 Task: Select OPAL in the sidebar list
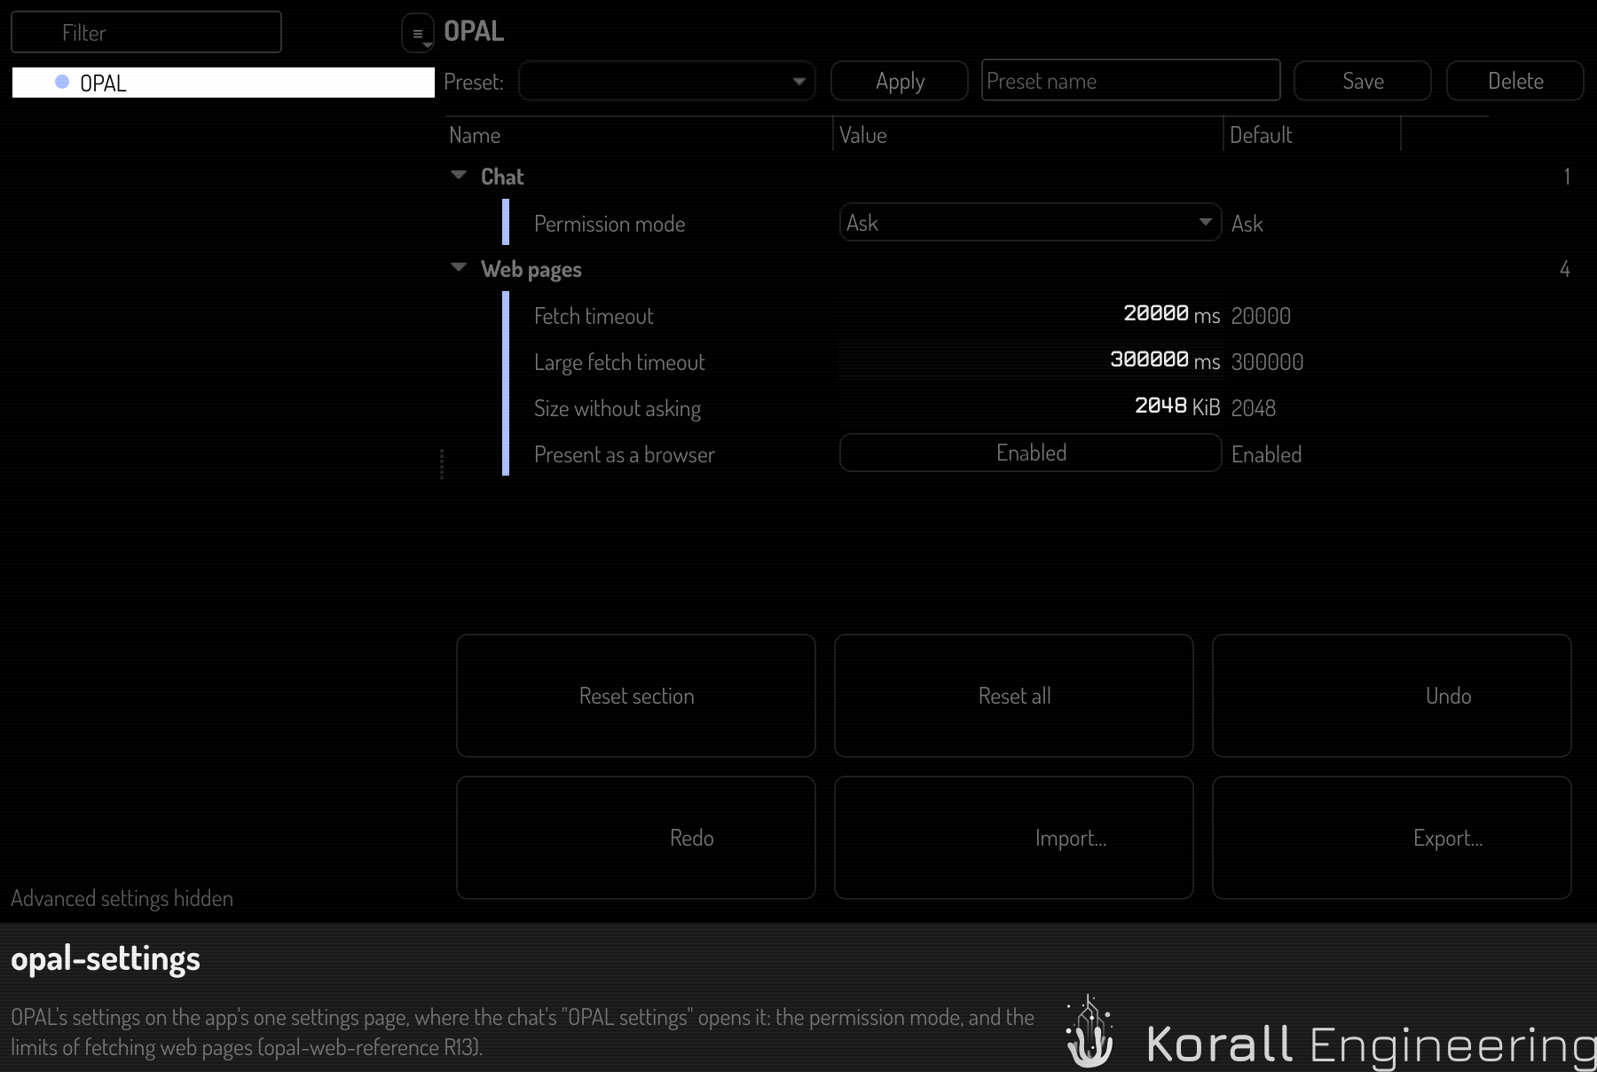pyautogui.click(x=223, y=83)
